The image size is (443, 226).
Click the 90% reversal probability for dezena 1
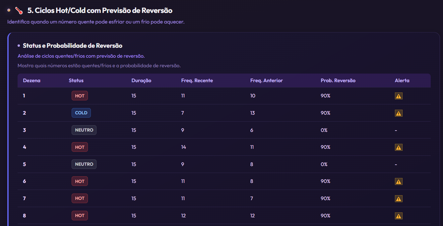(325, 95)
